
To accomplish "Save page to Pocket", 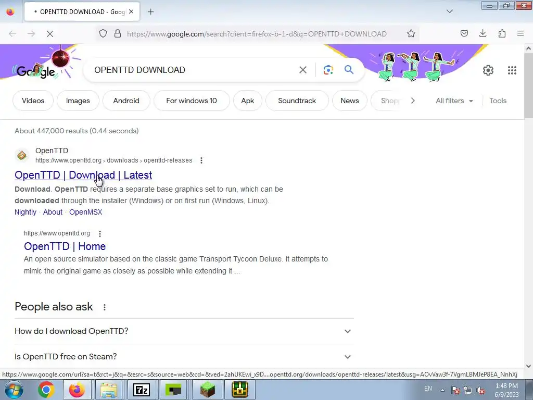I will (464, 33).
